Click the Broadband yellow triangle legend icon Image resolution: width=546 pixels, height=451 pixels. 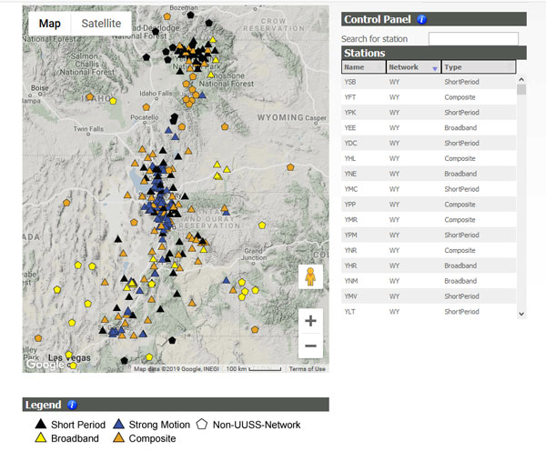tap(41, 437)
